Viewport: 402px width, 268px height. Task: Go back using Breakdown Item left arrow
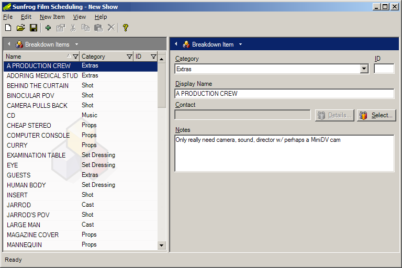click(176, 44)
